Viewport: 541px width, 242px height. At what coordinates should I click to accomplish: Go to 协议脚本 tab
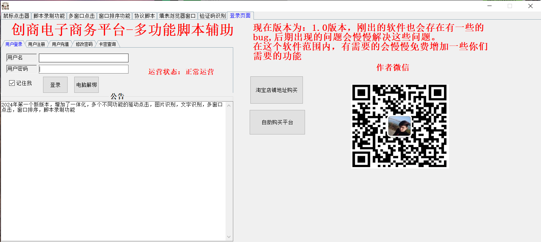145,16
